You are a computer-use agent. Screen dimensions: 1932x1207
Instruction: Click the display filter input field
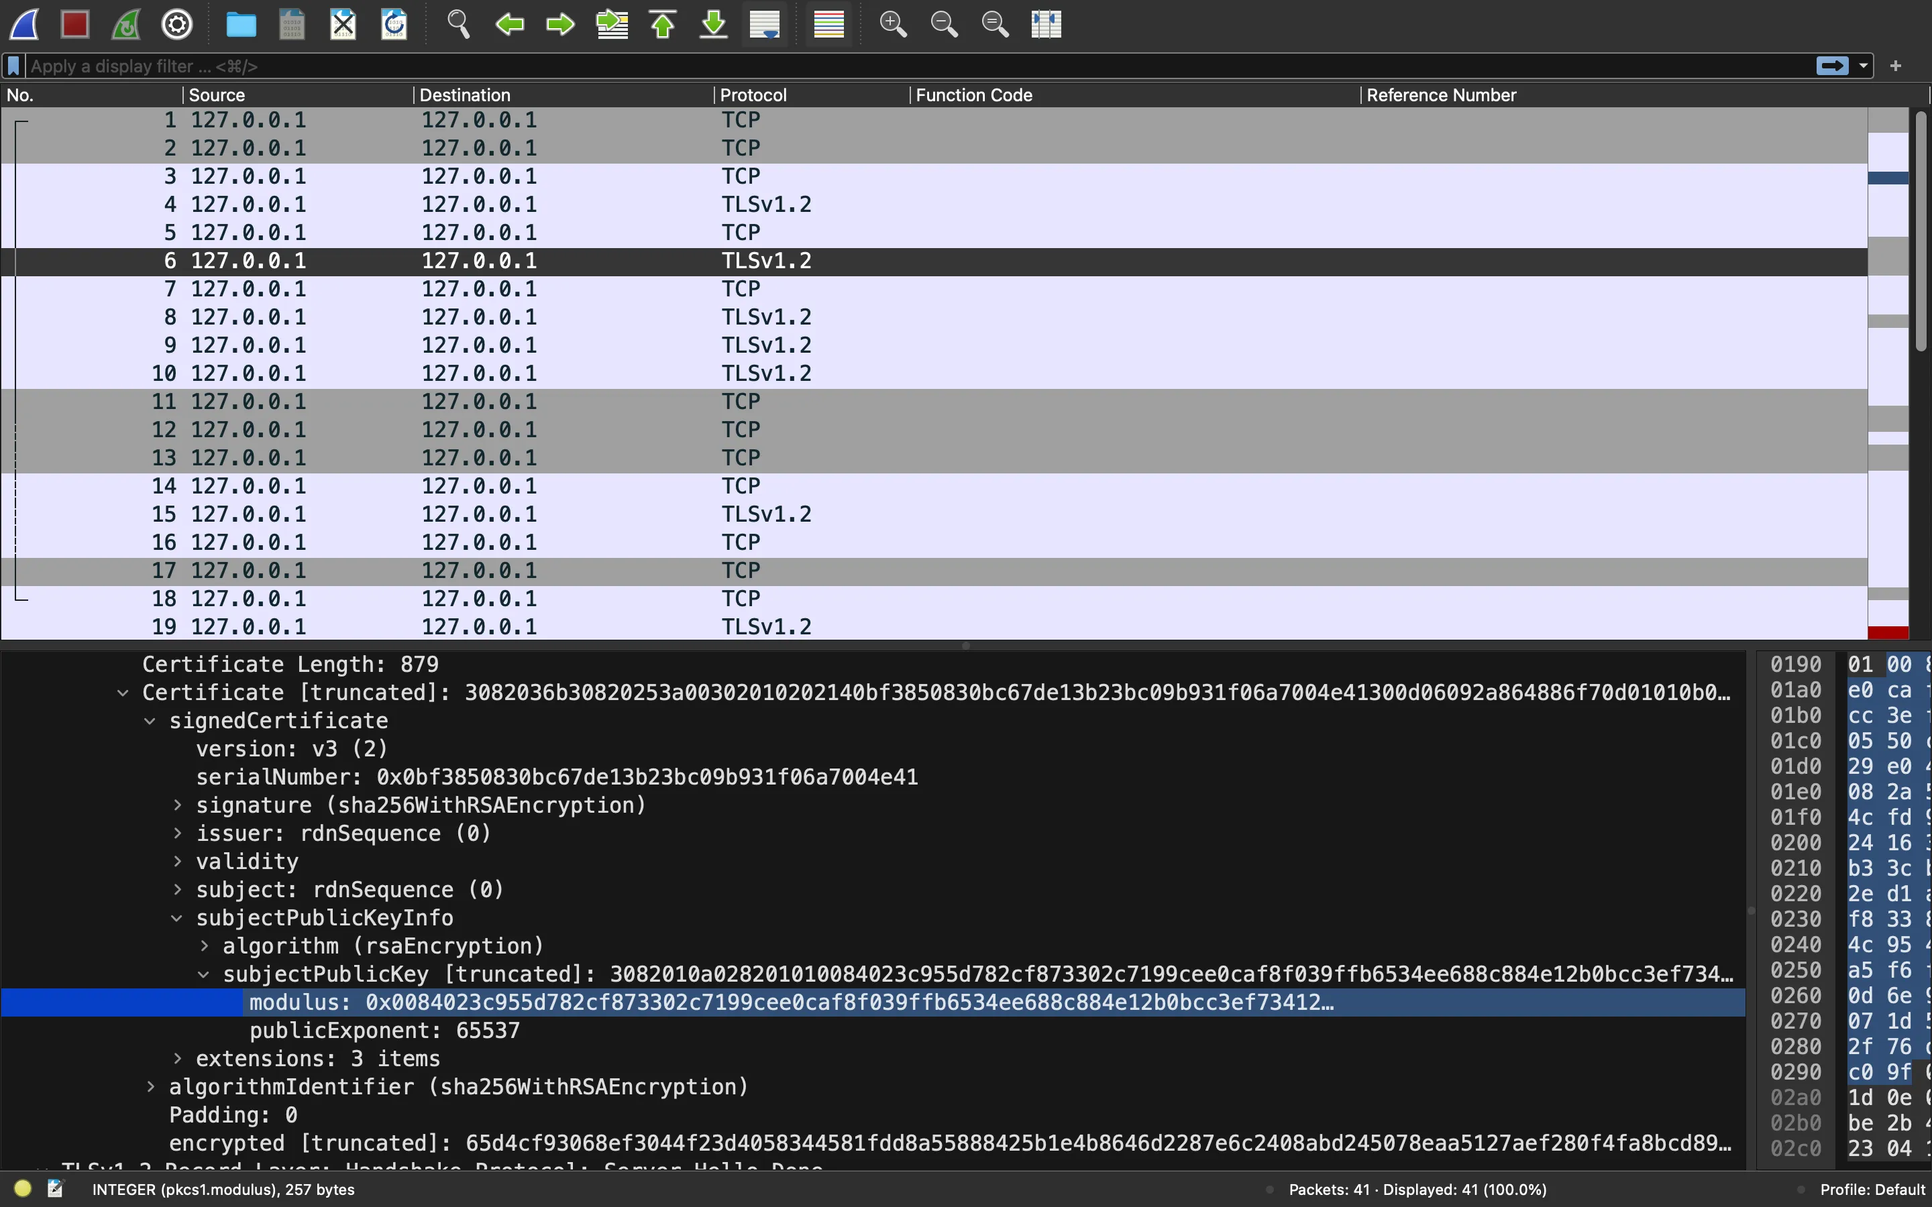(x=918, y=66)
